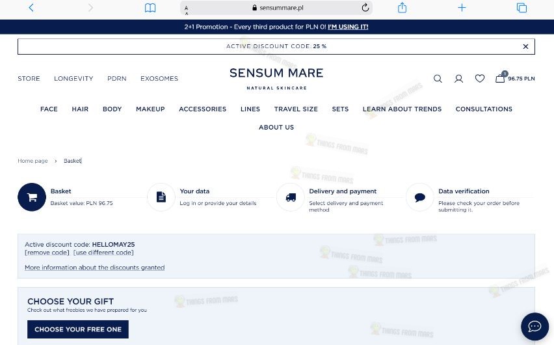Go back with Safari's back arrow

tap(31, 8)
